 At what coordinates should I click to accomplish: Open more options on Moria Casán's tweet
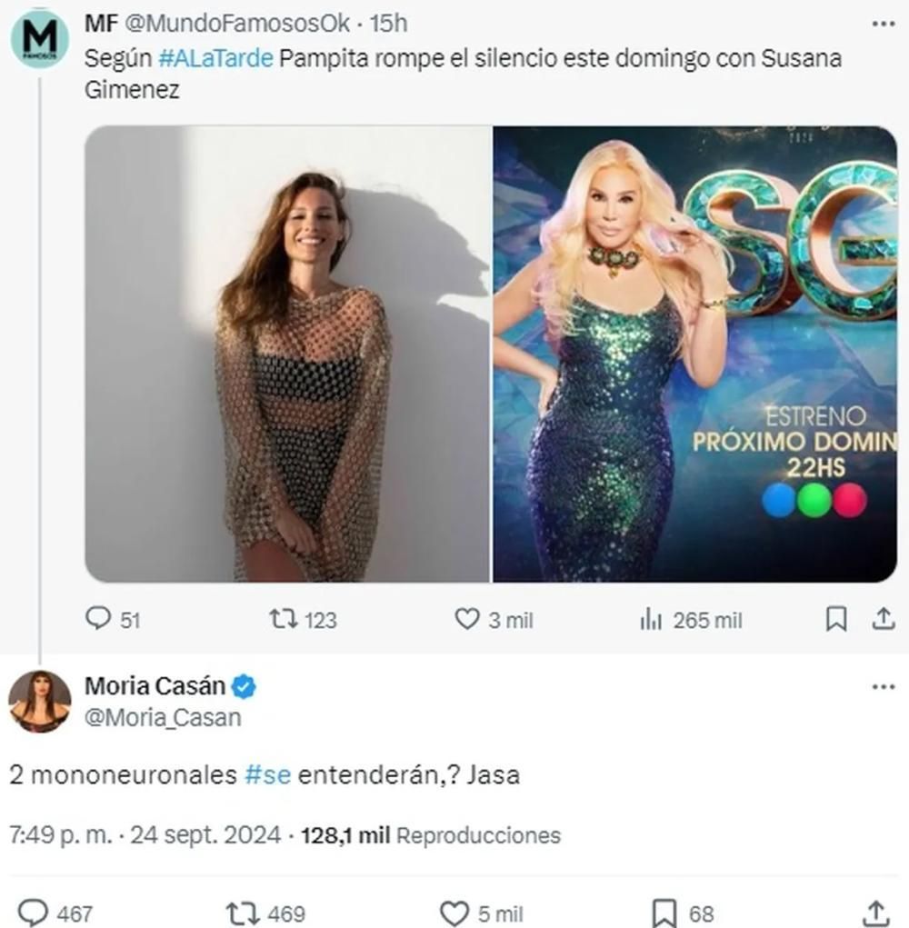[883, 687]
